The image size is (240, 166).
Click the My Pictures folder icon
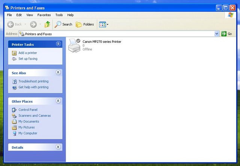click(x=14, y=127)
